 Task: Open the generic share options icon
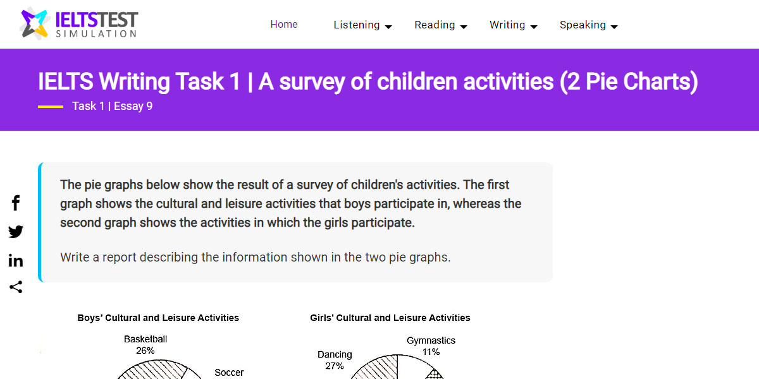(x=15, y=287)
